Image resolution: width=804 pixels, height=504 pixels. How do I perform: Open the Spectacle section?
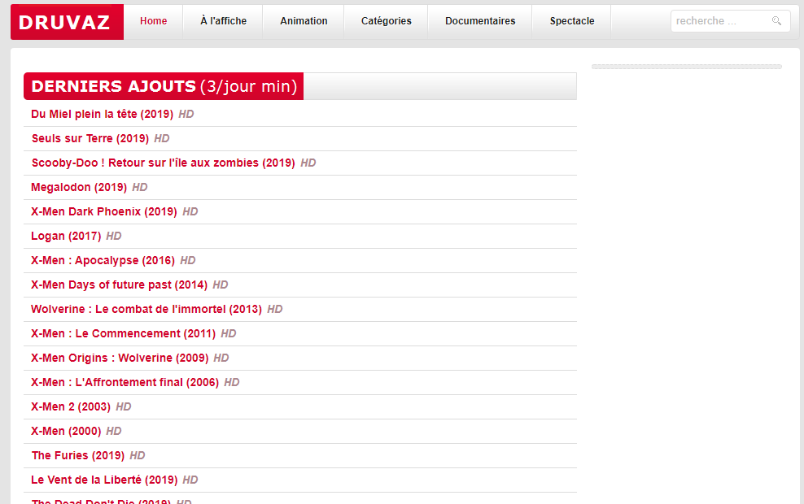click(572, 21)
